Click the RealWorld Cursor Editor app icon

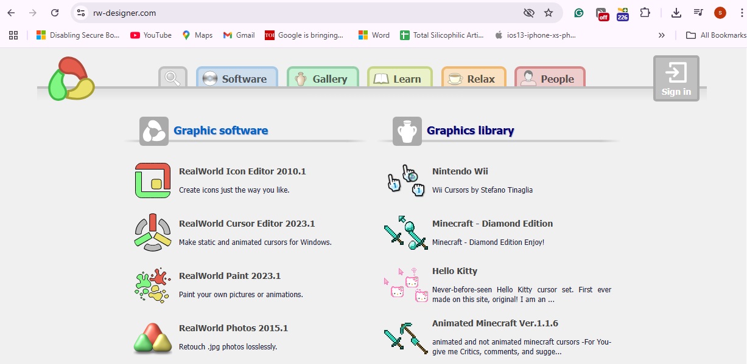153,232
